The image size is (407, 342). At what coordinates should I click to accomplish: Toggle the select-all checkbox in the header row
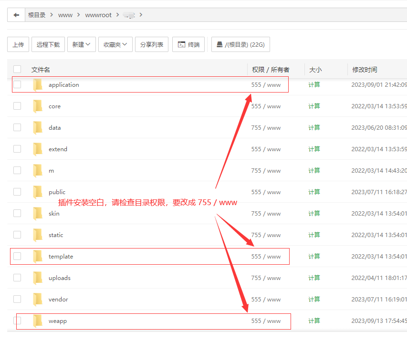pos(18,69)
